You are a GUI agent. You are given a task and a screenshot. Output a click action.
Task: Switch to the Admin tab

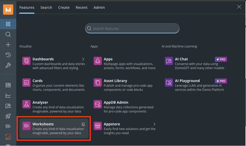click(x=99, y=7)
